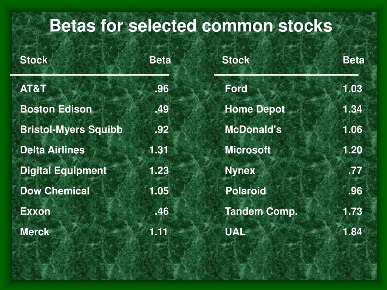Select UAL beta value 1.84
Viewport: 387px width, 290px height.
click(353, 232)
